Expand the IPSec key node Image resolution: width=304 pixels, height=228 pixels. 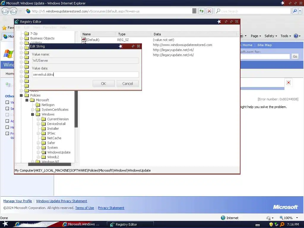click(x=38, y=133)
